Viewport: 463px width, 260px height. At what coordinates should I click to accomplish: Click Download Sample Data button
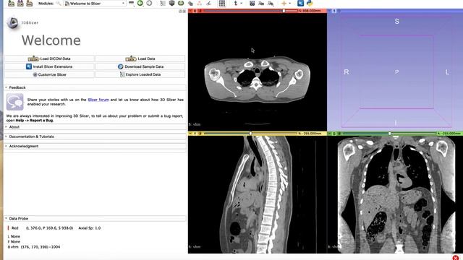click(140, 66)
